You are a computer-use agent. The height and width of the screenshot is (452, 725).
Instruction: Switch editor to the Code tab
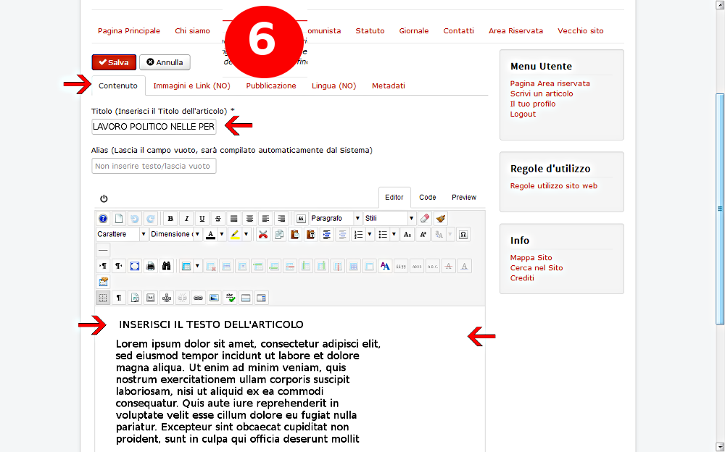428,197
